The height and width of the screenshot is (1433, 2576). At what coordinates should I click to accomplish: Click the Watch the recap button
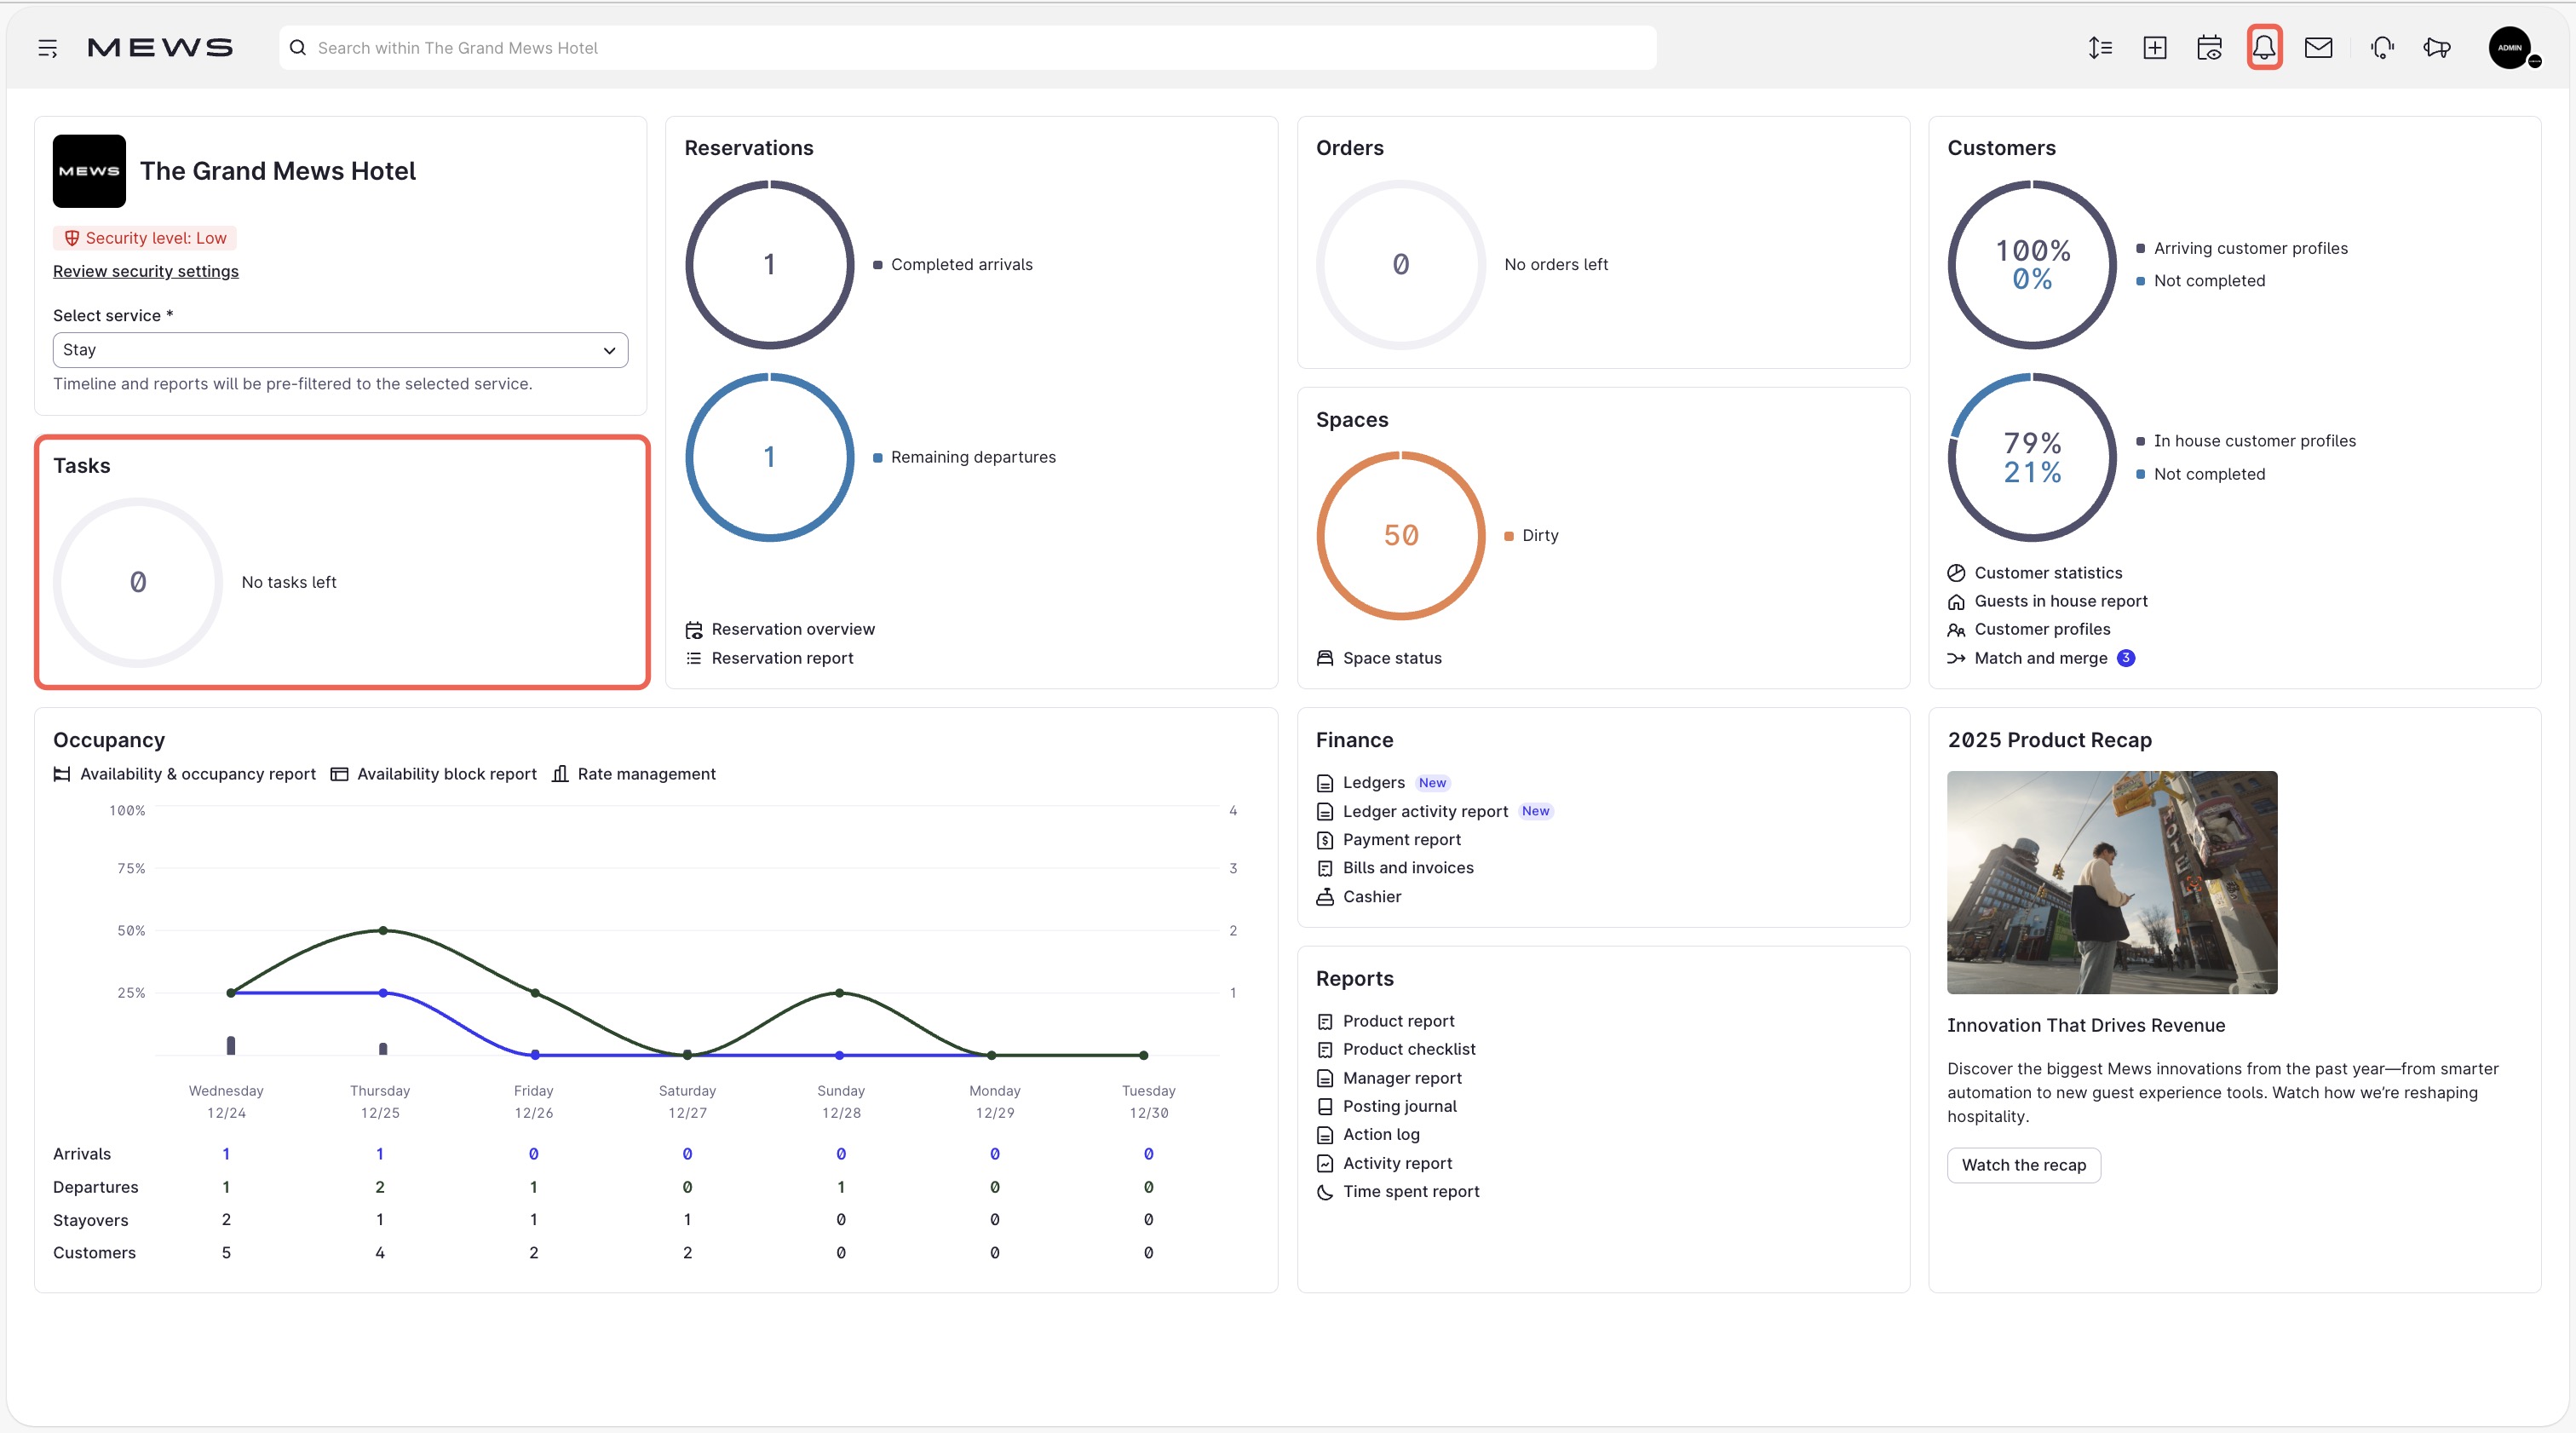click(x=2023, y=1165)
